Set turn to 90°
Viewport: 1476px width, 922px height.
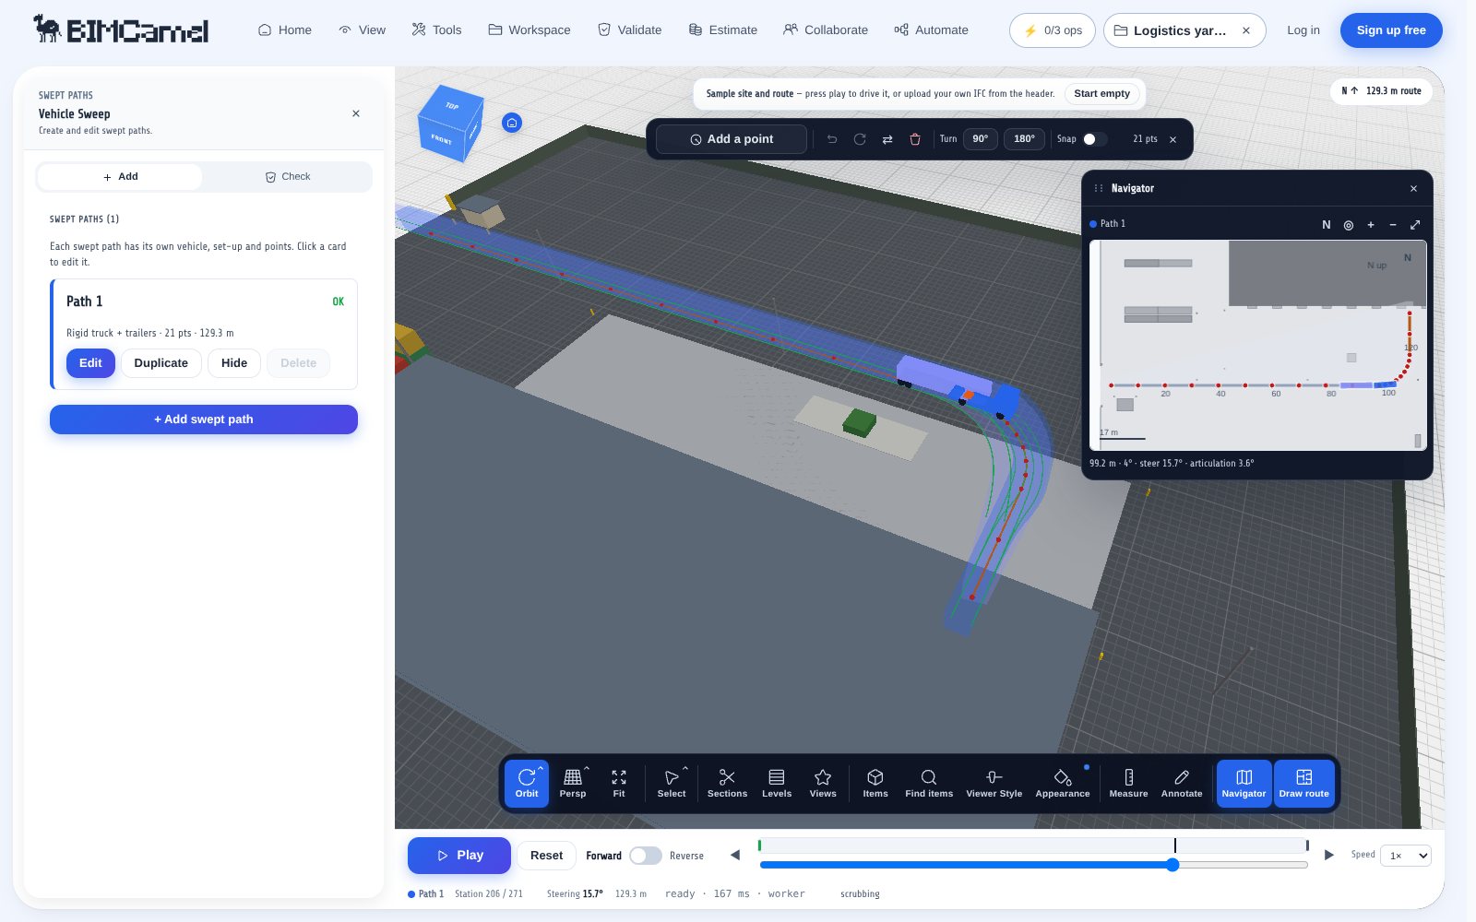tap(981, 139)
